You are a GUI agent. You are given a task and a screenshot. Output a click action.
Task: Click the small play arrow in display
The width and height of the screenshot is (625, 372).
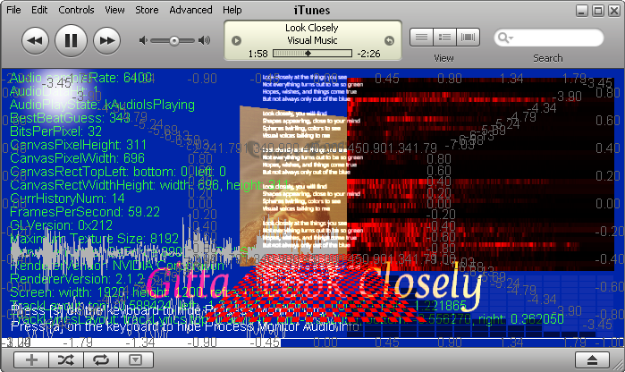point(236,40)
